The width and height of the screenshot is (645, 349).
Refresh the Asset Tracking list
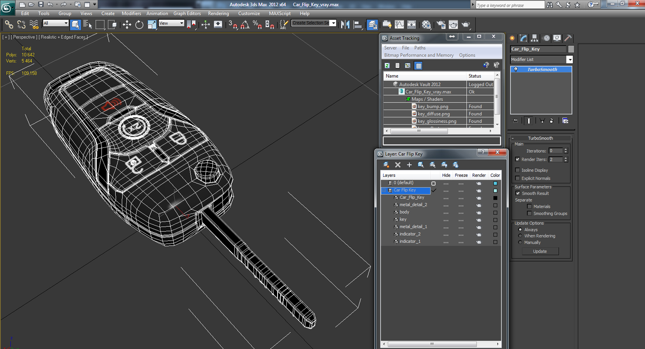pos(387,65)
